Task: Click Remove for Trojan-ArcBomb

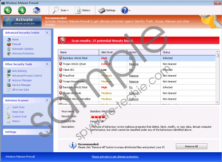Action: click(134, 93)
